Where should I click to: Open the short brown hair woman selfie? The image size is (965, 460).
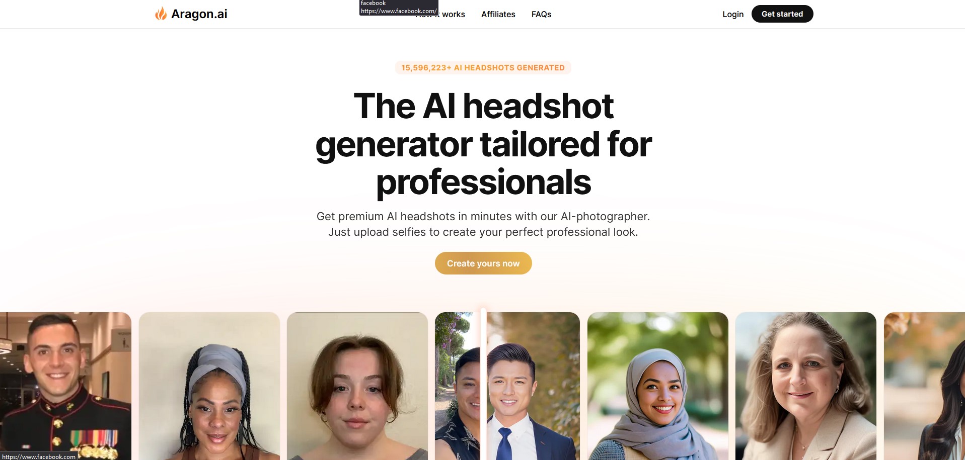[357, 386]
